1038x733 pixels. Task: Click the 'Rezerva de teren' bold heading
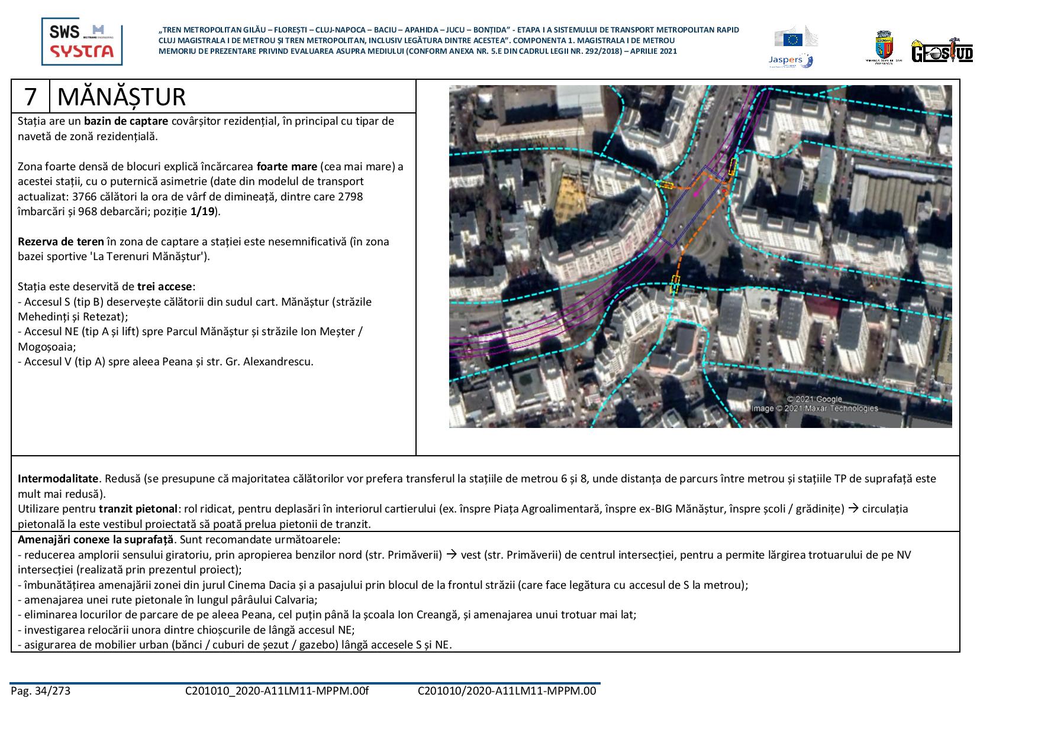pyautogui.click(x=60, y=242)
